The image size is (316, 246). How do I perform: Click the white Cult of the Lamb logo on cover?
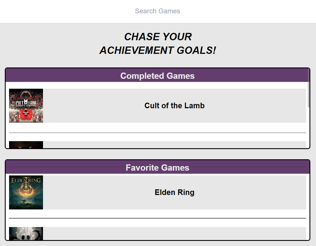(26, 103)
